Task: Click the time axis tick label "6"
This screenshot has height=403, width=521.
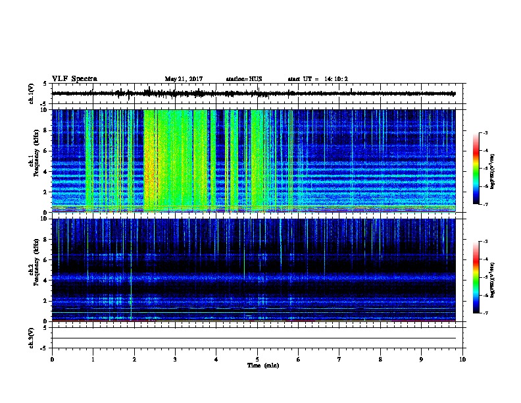Action: pyautogui.click(x=298, y=360)
